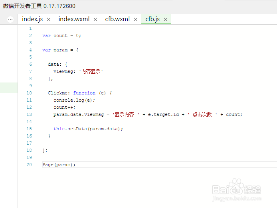Click line number 10 in the gutter
The height and width of the screenshot is (208, 277).
[29, 93]
